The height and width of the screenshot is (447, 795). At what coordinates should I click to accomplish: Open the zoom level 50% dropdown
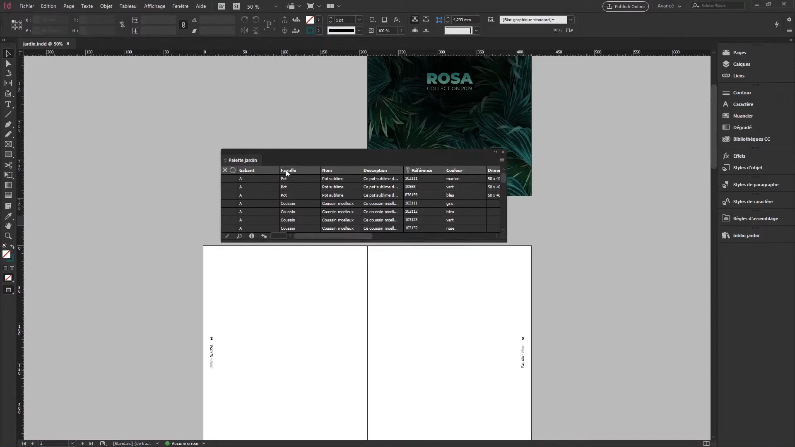pyautogui.click(x=276, y=6)
